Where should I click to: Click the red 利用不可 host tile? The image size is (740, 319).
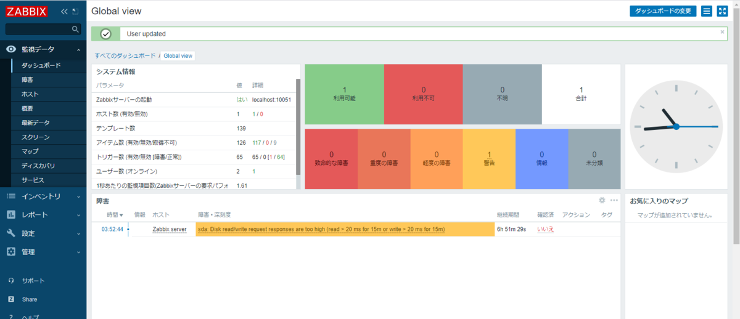tap(424, 94)
